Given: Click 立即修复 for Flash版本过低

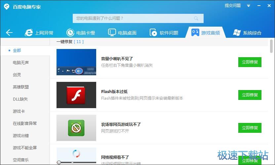Looking at the screenshot, I should (x=250, y=95).
